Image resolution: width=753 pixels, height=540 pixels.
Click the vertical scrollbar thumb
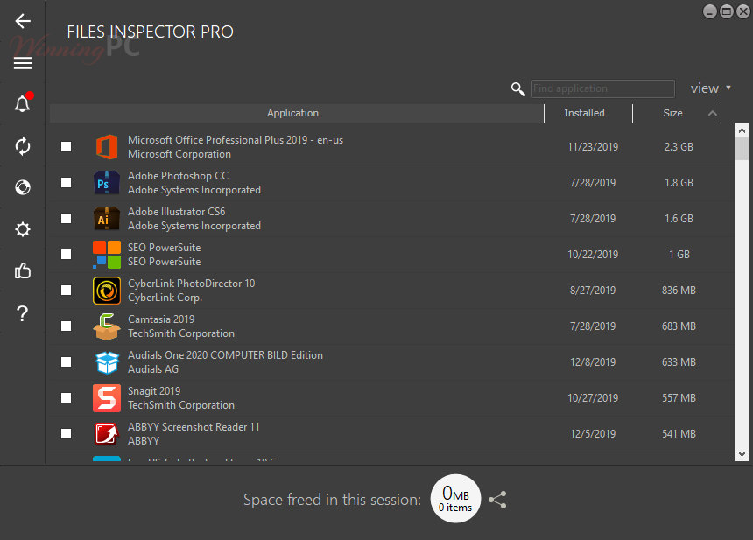click(x=742, y=149)
